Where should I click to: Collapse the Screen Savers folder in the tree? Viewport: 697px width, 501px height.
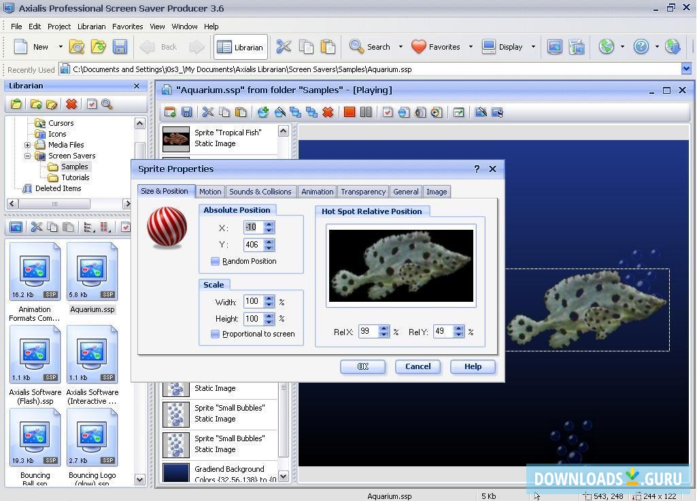pyautogui.click(x=27, y=156)
